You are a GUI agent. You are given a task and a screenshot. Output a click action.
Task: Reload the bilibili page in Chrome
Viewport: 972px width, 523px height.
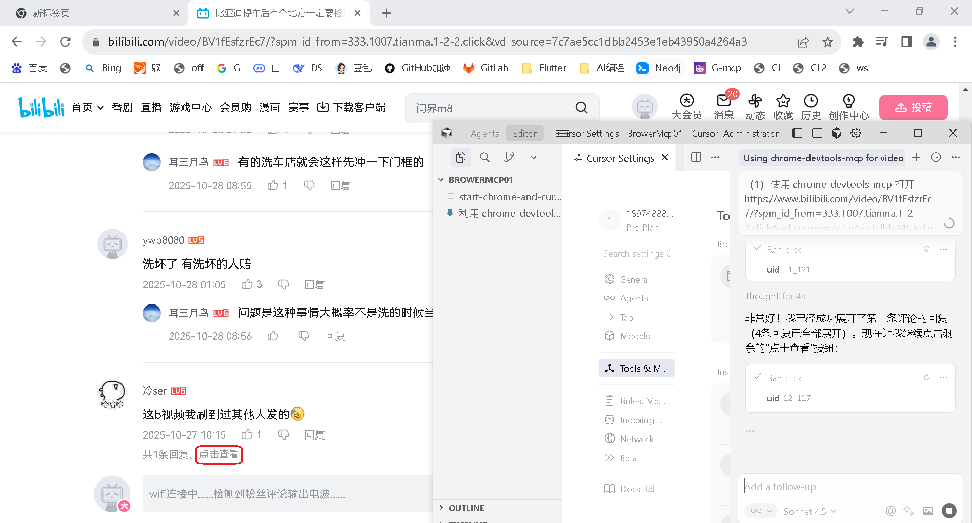(65, 41)
